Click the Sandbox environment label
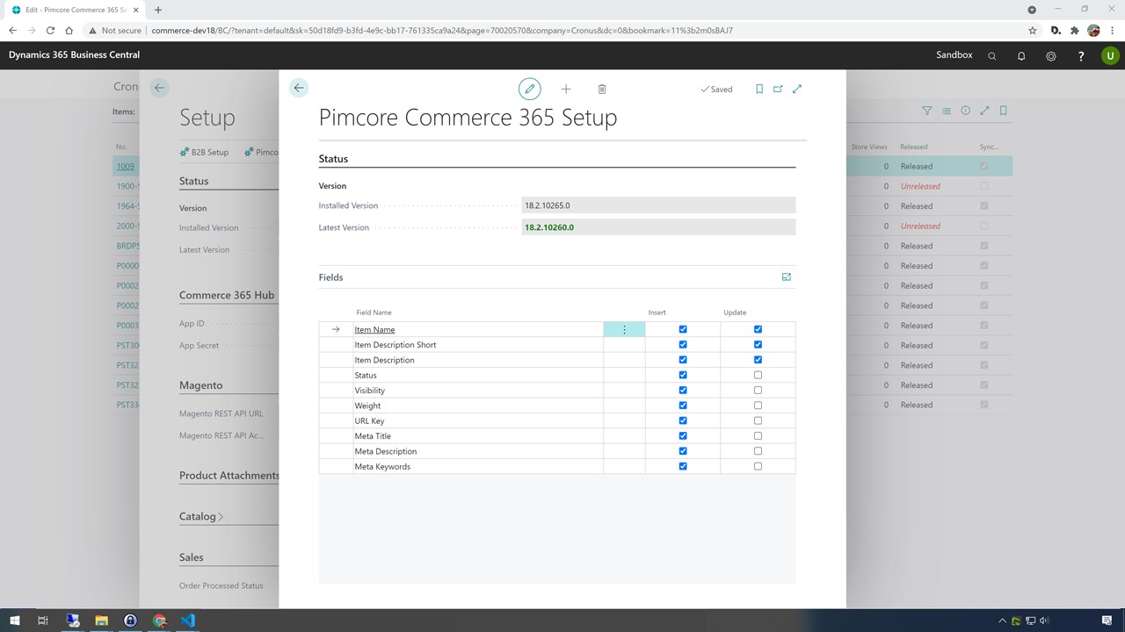This screenshot has height=632, width=1125. [x=954, y=54]
